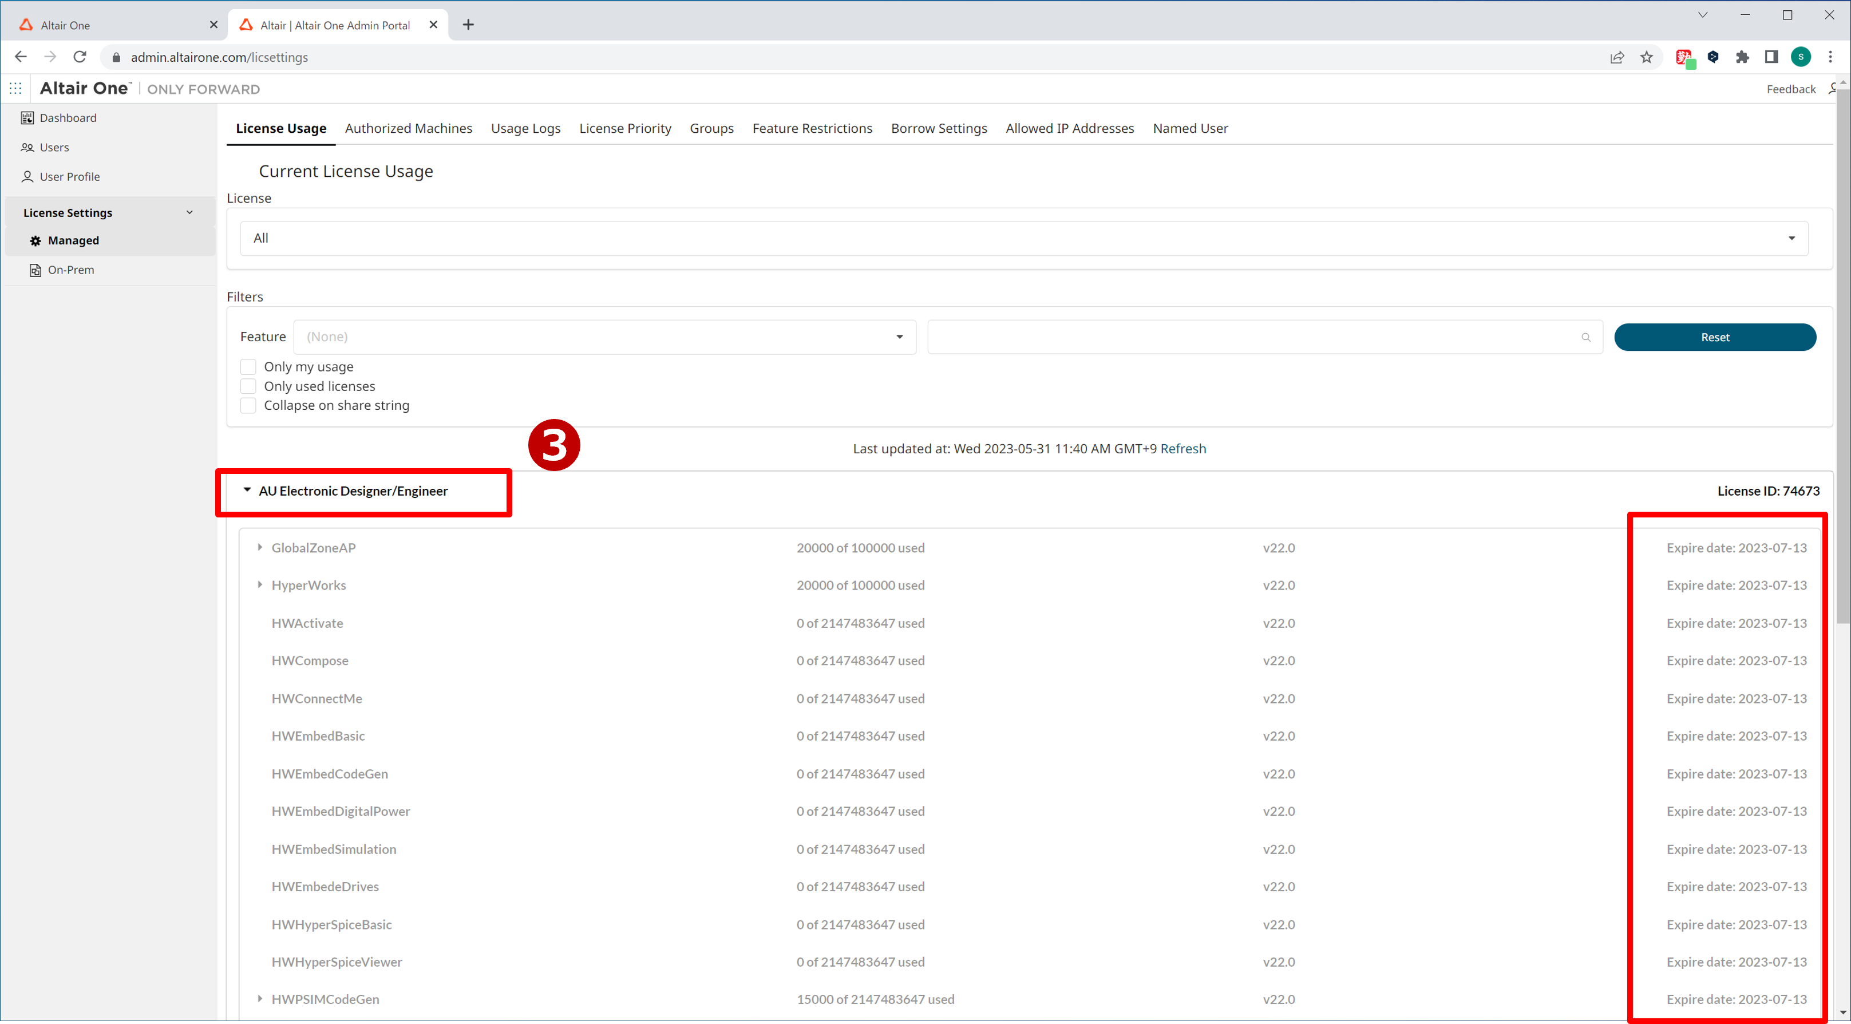1851x1024 pixels.
Task: Open the User Profile sidebar item
Action: coord(69,177)
